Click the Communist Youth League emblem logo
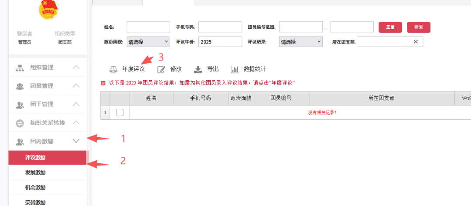 click(48, 10)
